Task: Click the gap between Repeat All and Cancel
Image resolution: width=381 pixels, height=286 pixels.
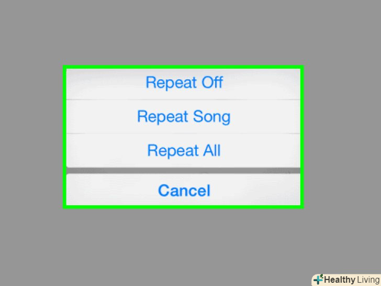Action: 183,171
